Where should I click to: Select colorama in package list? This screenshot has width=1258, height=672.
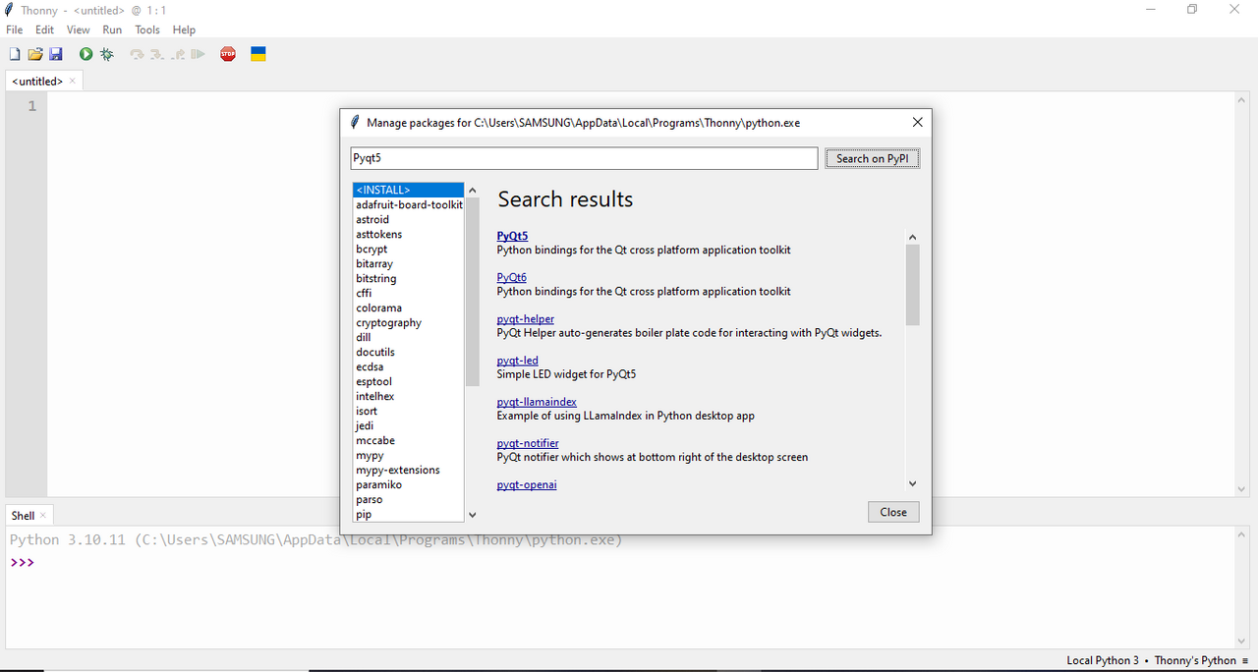click(408, 308)
